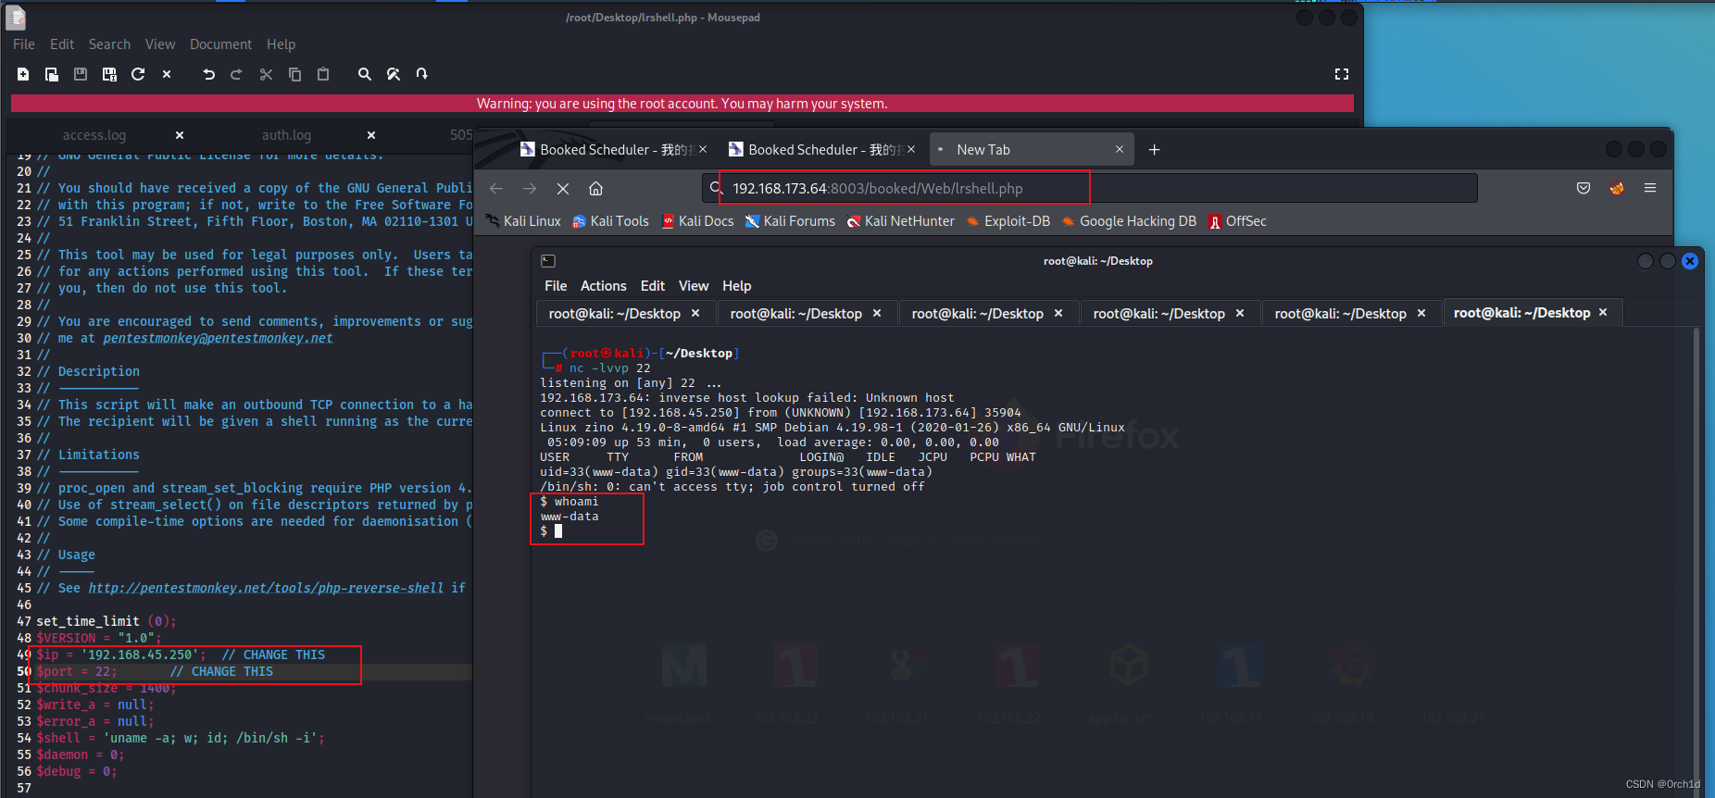Open Mousepad Help menu
The height and width of the screenshot is (798, 1715).
(282, 44)
